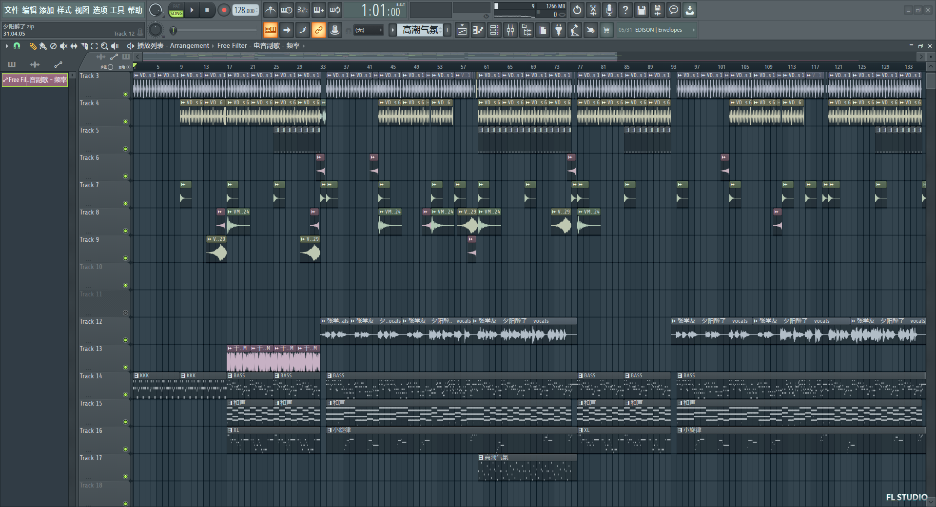Open the plugin picker plug icon
Viewport: 936px width, 507px height.
(x=559, y=30)
